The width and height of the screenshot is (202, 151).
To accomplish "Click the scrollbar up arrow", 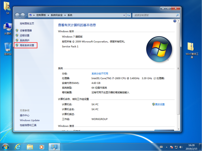I will point(178,21).
